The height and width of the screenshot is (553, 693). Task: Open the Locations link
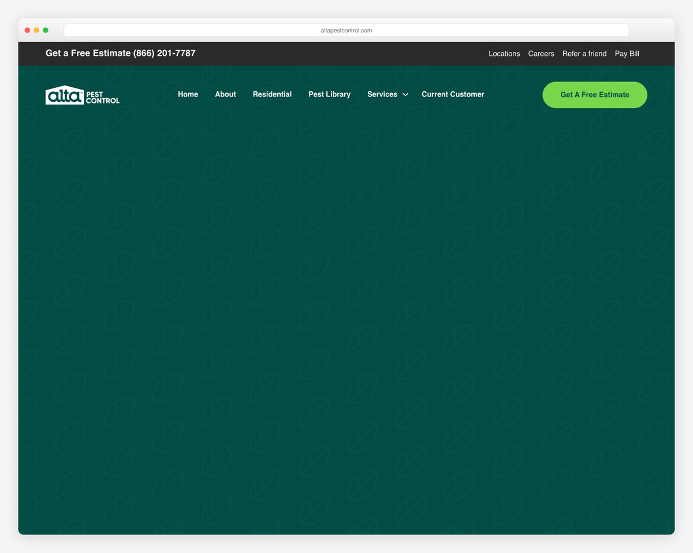pos(504,54)
